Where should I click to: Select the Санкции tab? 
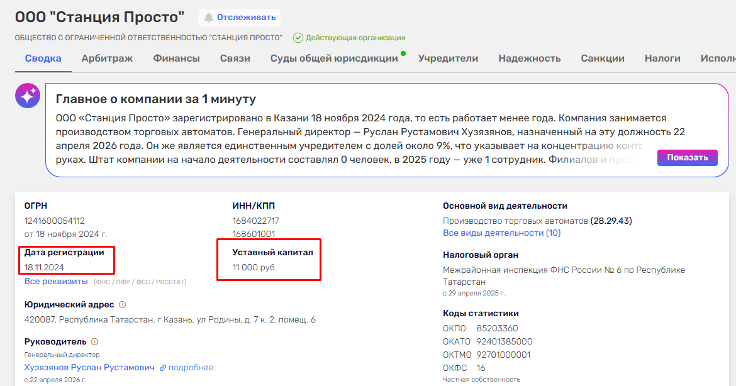(x=603, y=58)
